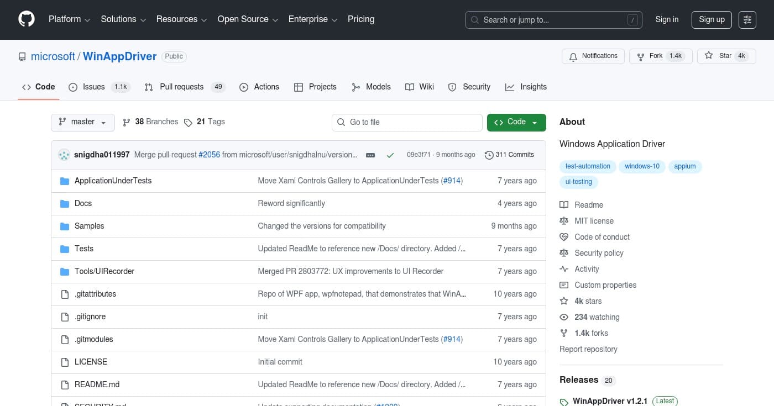Star the WinAppDriver repository
This screenshot has height=406, width=774.
click(x=726, y=56)
